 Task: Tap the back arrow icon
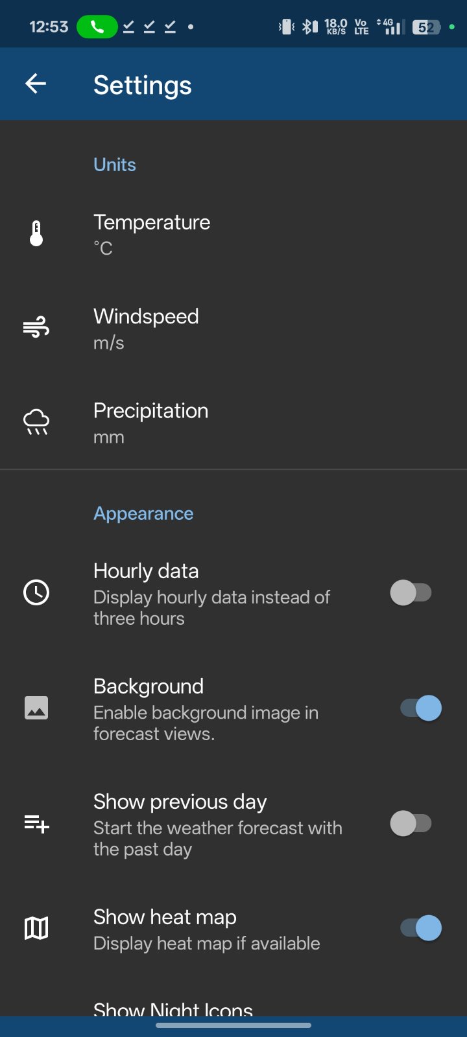pos(36,84)
